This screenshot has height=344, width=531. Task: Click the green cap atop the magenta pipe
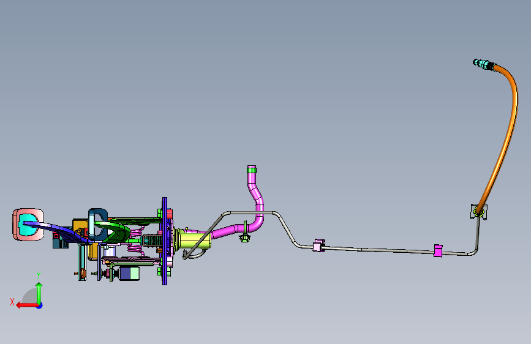pyautogui.click(x=252, y=169)
